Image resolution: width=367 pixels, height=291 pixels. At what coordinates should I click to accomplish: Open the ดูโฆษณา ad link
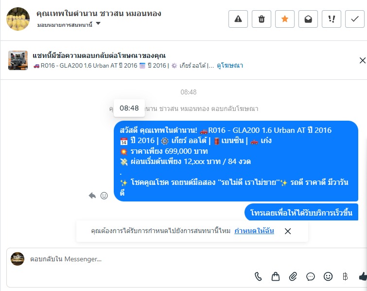pos(230,65)
